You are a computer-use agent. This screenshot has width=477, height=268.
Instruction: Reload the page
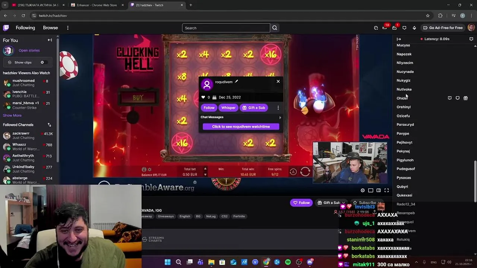[23, 16]
